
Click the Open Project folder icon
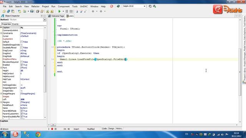tap(25, 11)
